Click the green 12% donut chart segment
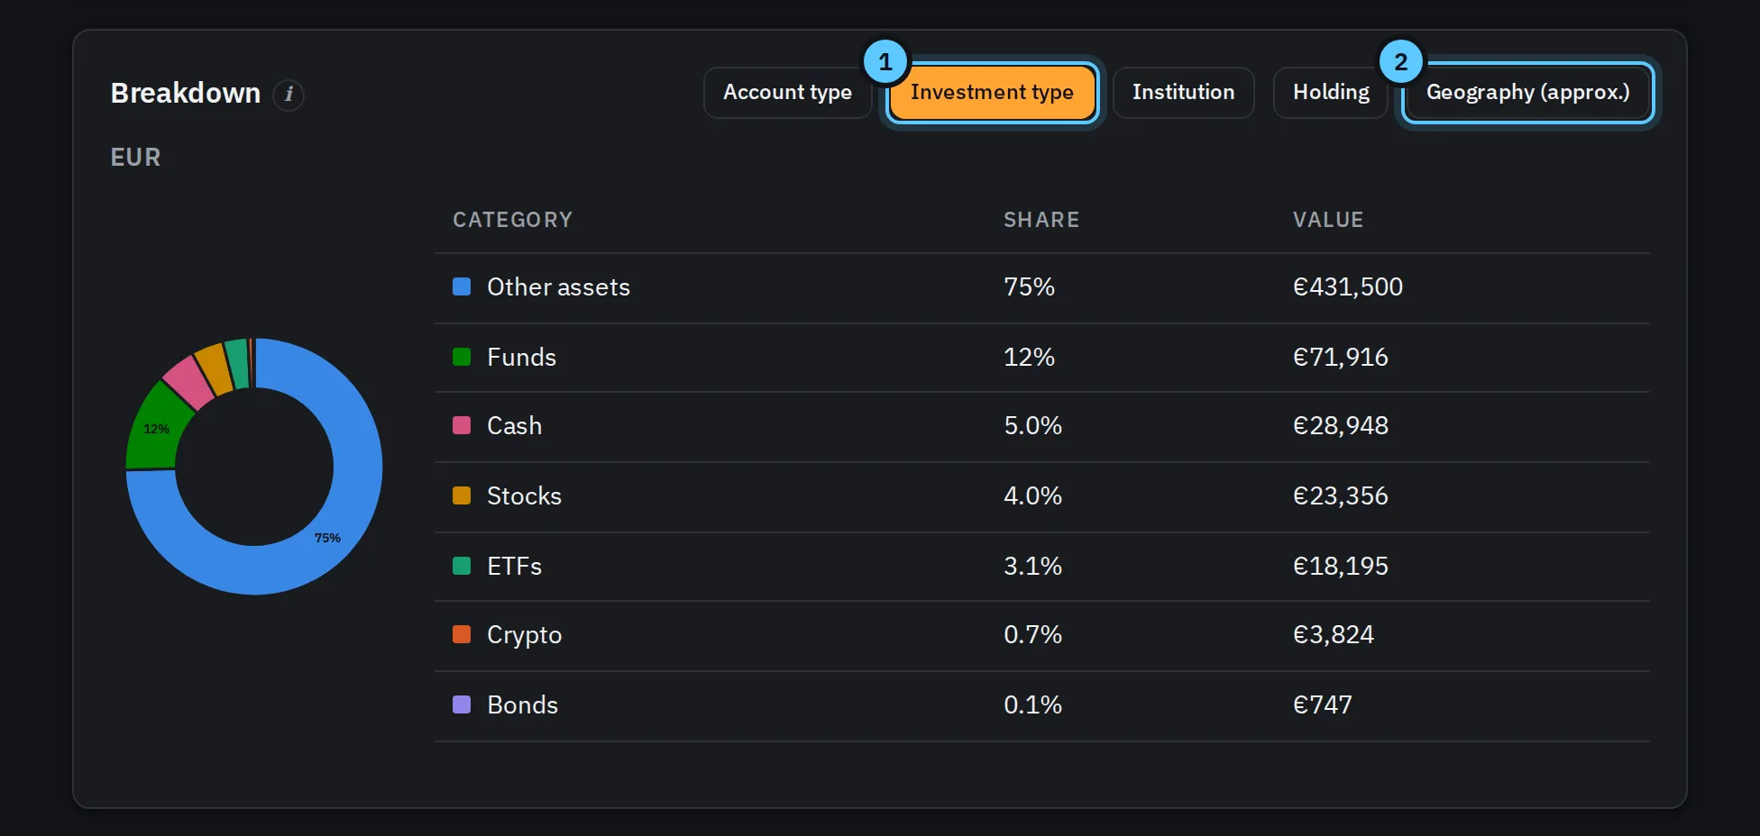Viewport: 1760px width, 836px height. pyautogui.click(x=155, y=429)
